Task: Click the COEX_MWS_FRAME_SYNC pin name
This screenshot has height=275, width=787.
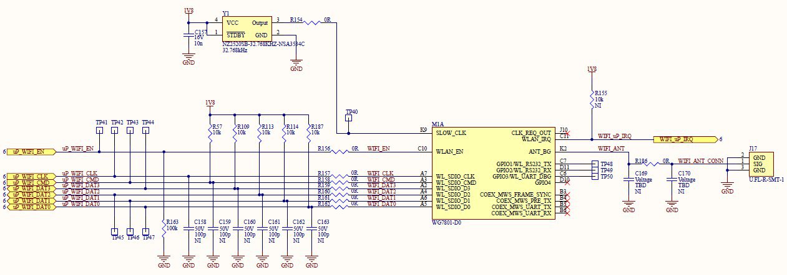Action: pos(516,195)
